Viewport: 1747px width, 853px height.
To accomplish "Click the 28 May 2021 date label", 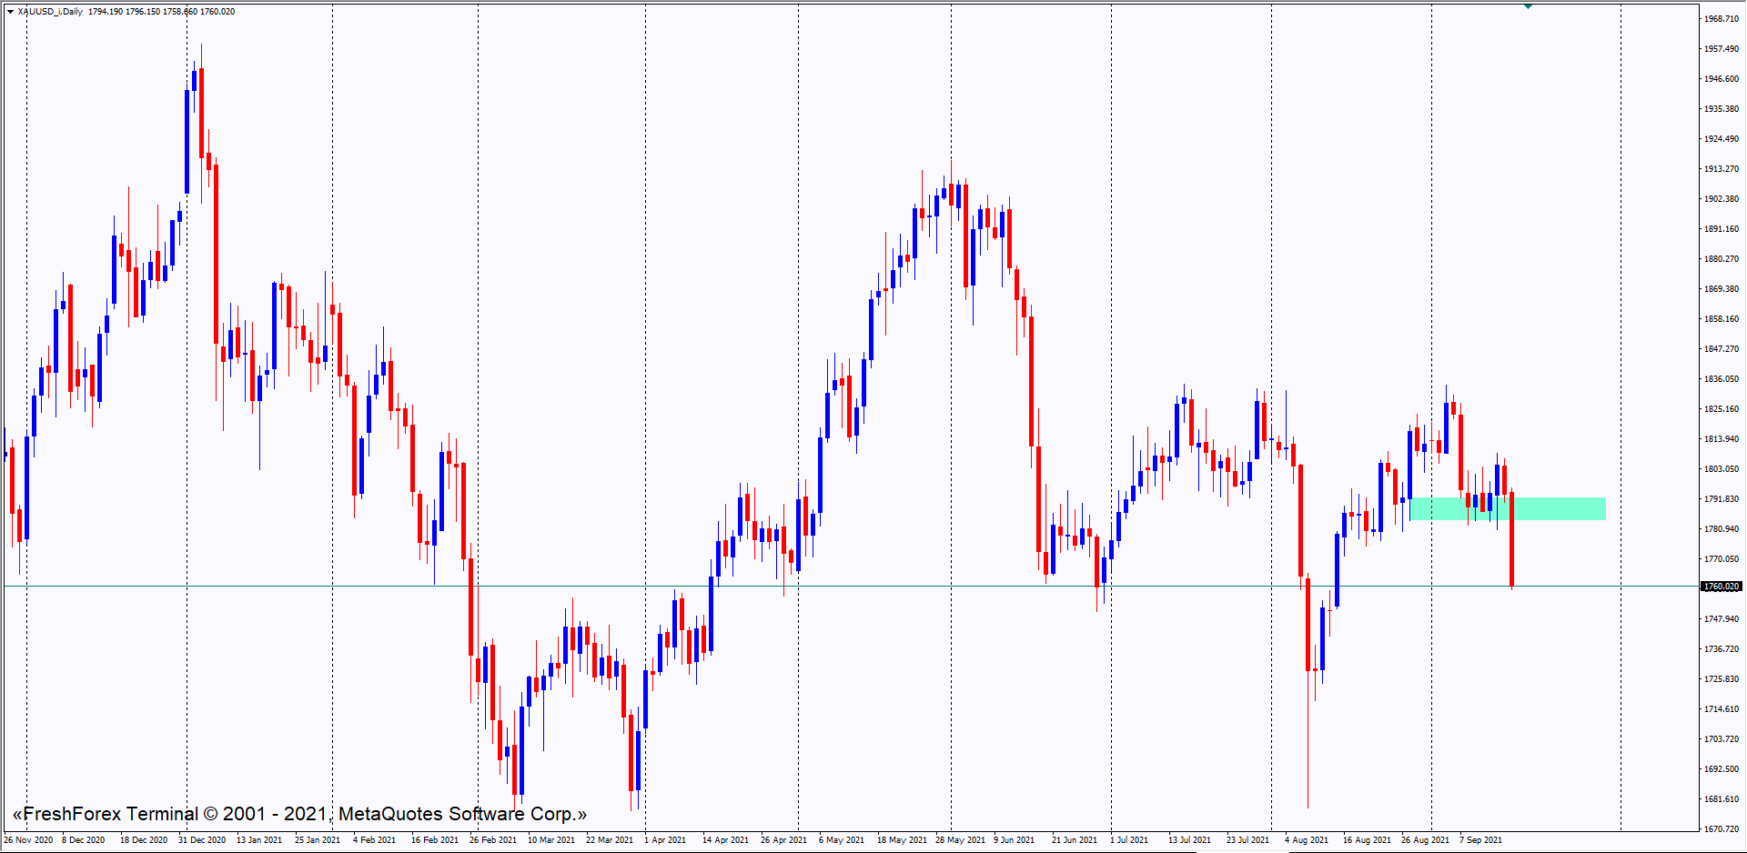I will 960,839.
